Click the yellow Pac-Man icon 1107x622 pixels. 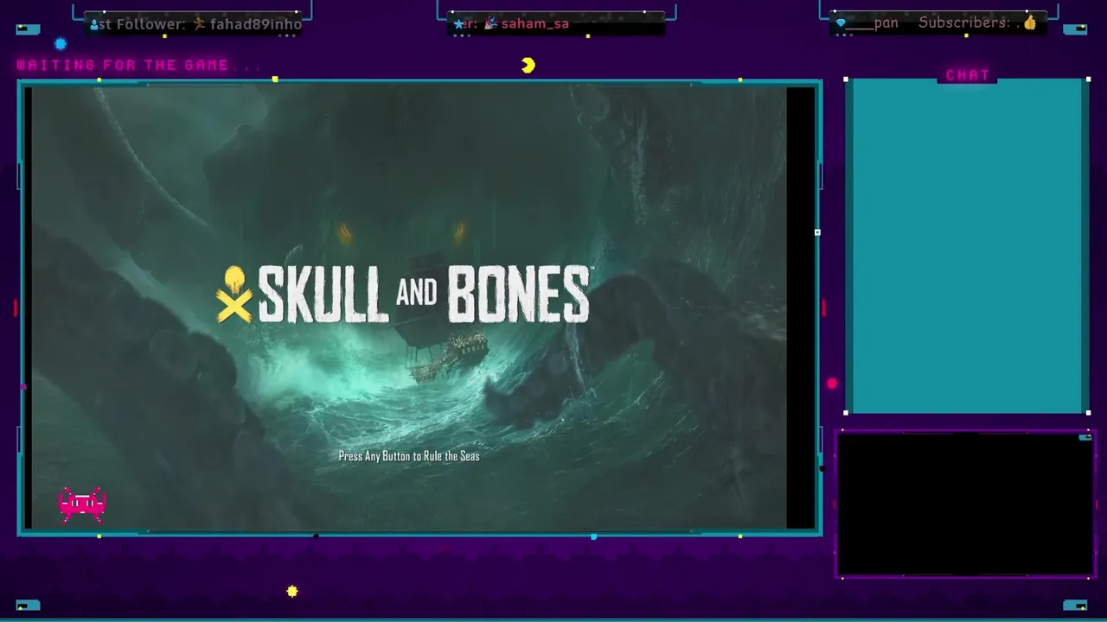(528, 66)
